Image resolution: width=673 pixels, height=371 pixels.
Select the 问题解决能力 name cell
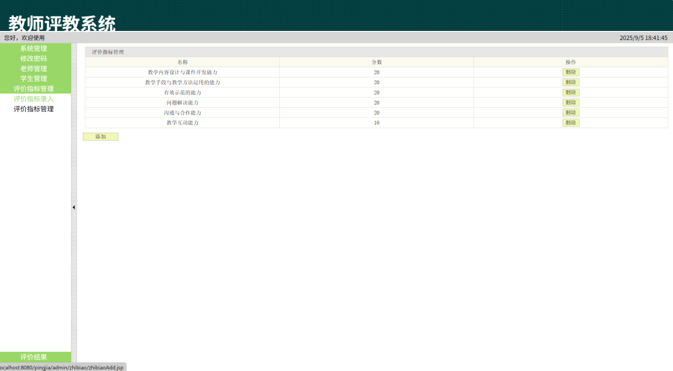click(183, 103)
